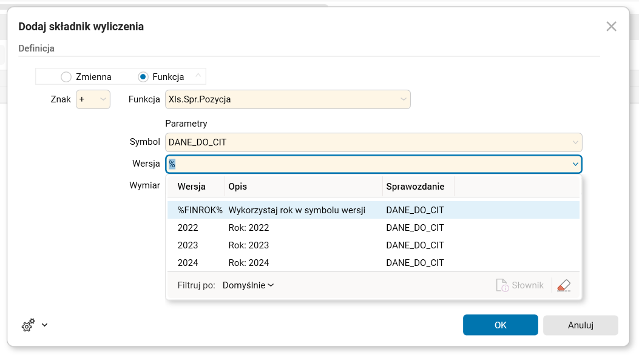Screen dimensions: 639x355
Task: Select the 2024 version row
Action: point(188,263)
